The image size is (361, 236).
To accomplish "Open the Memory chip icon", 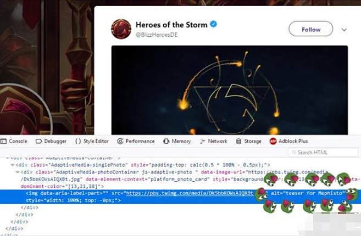I will pyautogui.click(x=166, y=141).
